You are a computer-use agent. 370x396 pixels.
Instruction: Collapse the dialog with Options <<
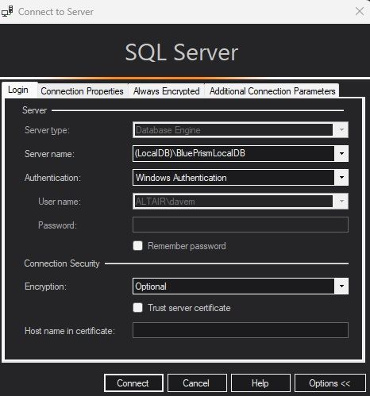[x=330, y=383]
